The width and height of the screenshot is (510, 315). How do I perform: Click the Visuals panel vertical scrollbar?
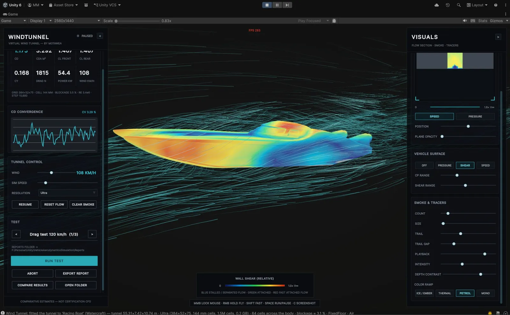point(501,197)
